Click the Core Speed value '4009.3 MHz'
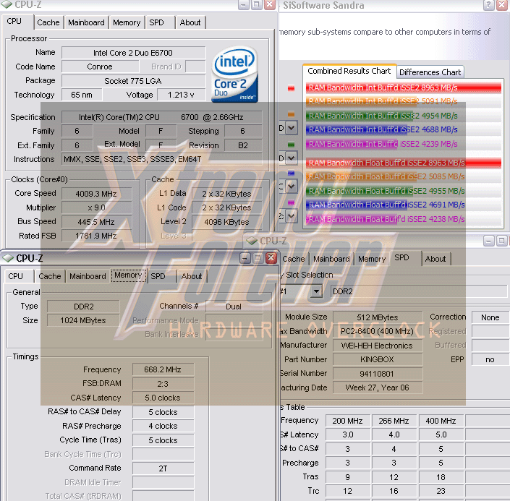The height and width of the screenshot is (501, 510). [x=97, y=194]
